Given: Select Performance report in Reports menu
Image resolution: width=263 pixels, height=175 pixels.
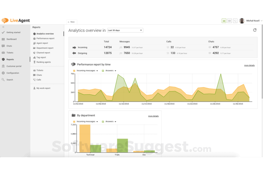Looking at the screenshot, I should (x=45, y=38).
